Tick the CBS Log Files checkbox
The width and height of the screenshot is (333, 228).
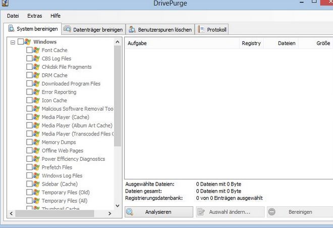pyautogui.click(x=29, y=58)
